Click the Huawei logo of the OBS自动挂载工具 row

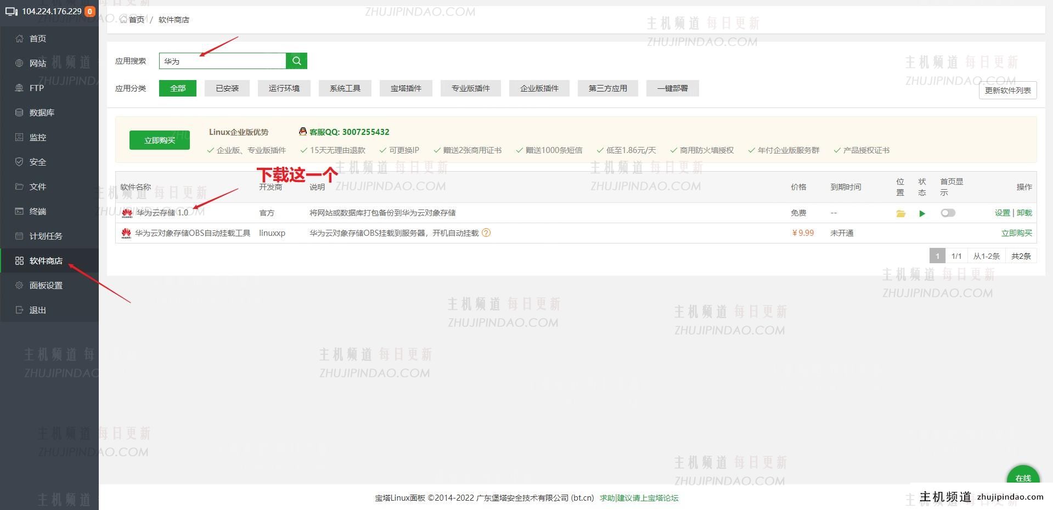click(126, 234)
